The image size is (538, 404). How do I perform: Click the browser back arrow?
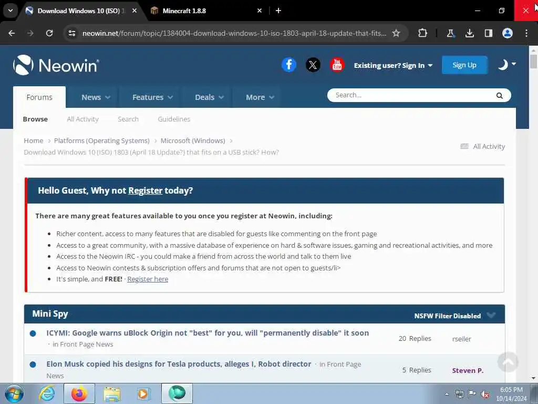click(x=12, y=33)
